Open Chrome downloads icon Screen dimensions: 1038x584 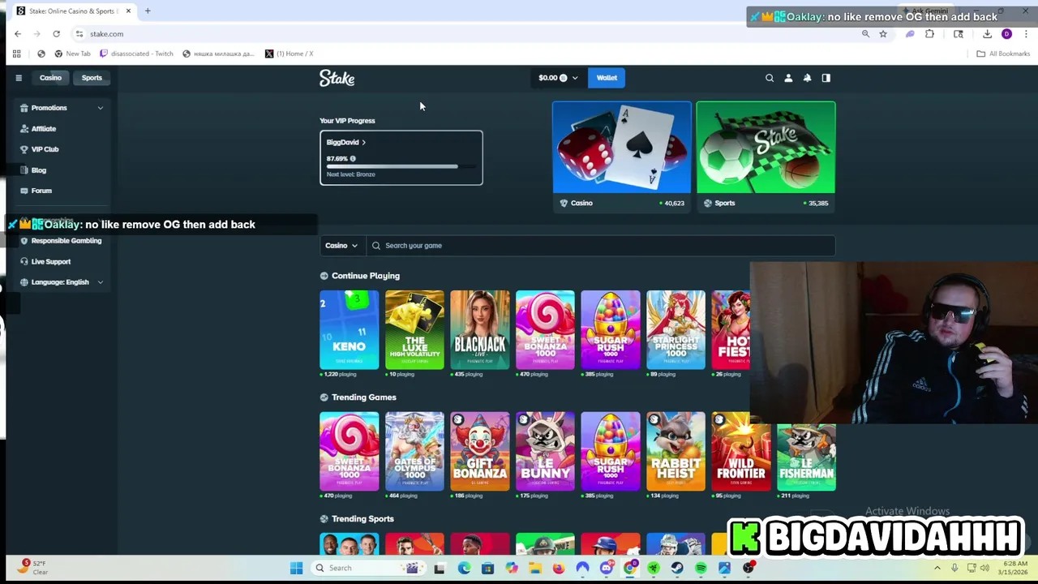[987, 34]
